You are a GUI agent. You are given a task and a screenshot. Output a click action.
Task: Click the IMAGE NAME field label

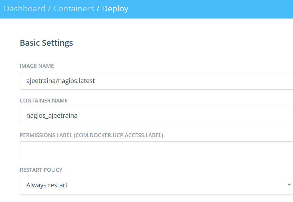point(37,66)
